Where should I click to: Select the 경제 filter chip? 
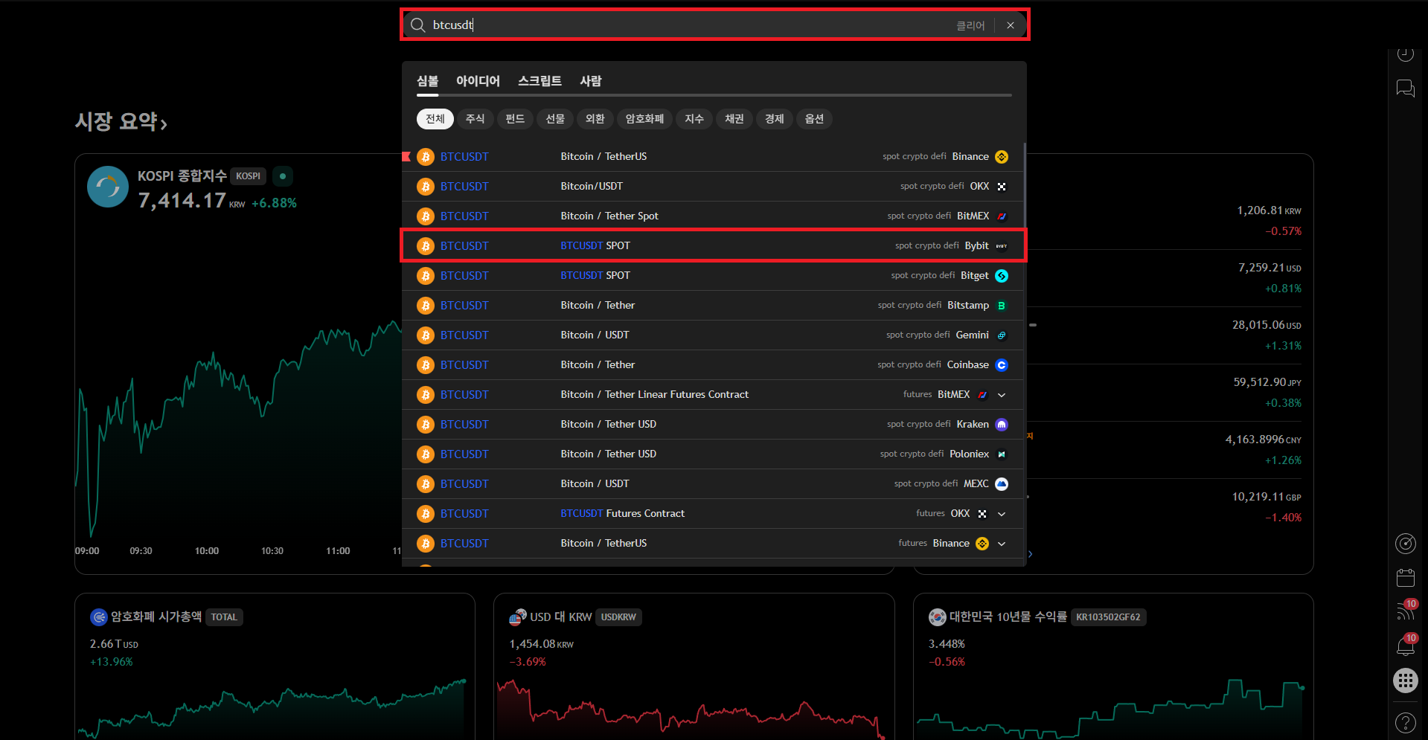(x=775, y=119)
